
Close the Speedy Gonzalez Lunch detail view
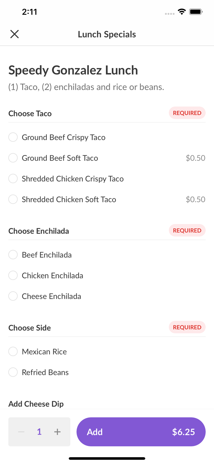(x=14, y=34)
